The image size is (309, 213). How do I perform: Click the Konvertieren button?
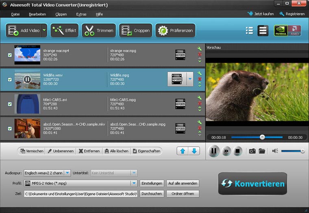point(252,184)
